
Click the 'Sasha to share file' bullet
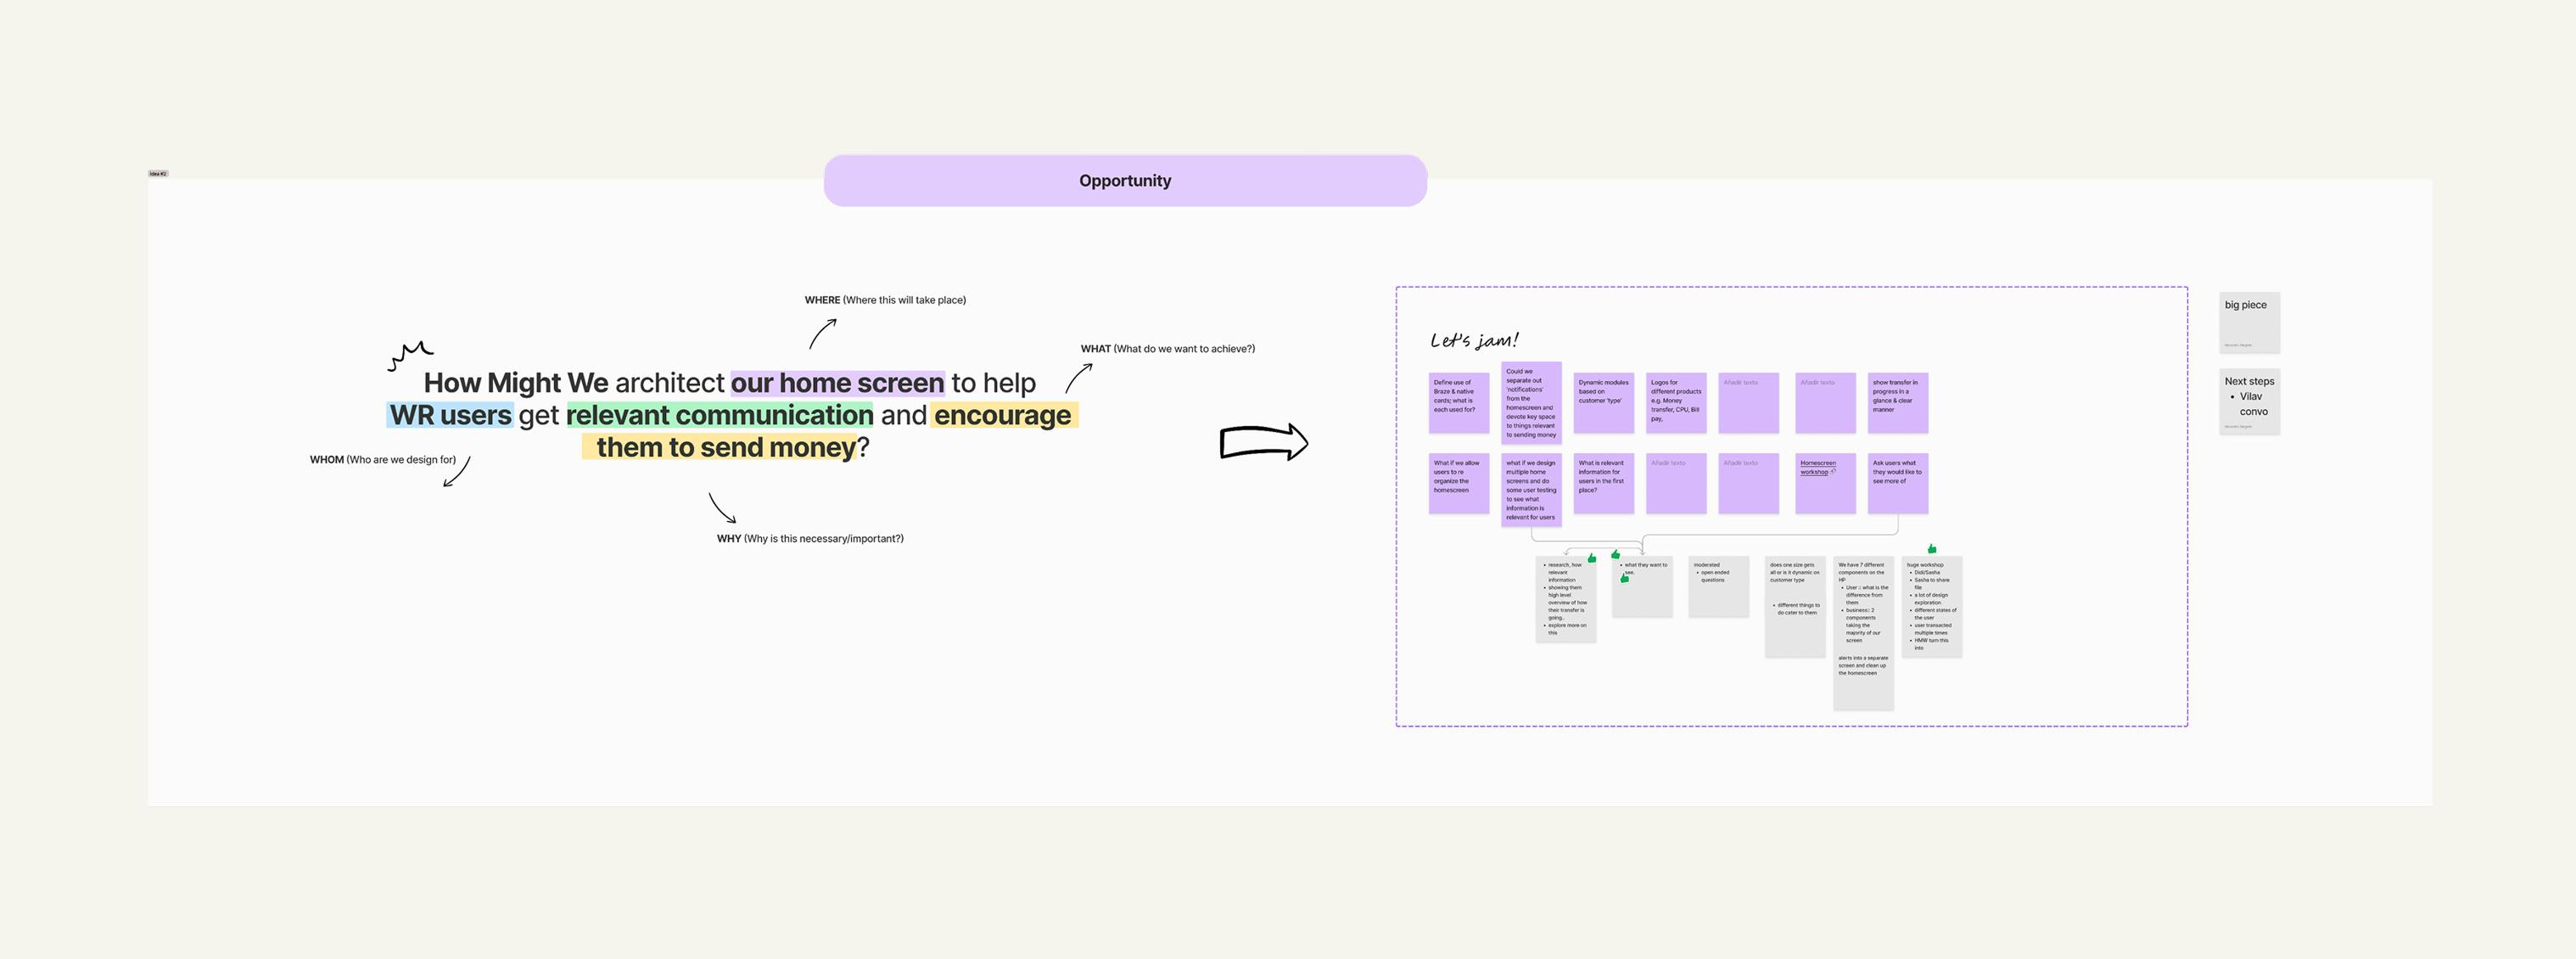pyautogui.click(x=1930, y=584)
